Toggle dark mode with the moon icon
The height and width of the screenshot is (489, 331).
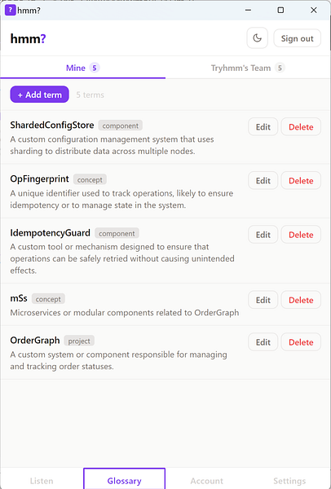pyautogui.click(x=257, y=38)
